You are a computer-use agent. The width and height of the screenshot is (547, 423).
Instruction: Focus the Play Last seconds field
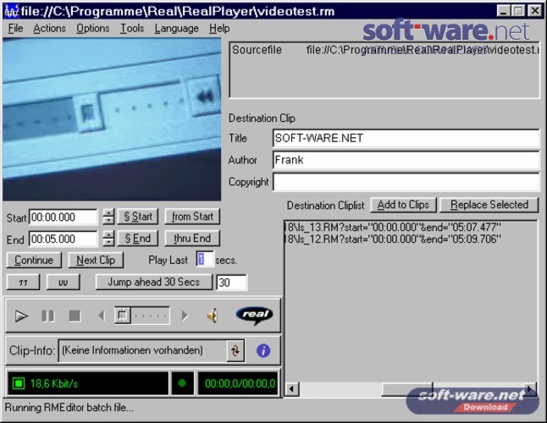click(x=205, y=260)
